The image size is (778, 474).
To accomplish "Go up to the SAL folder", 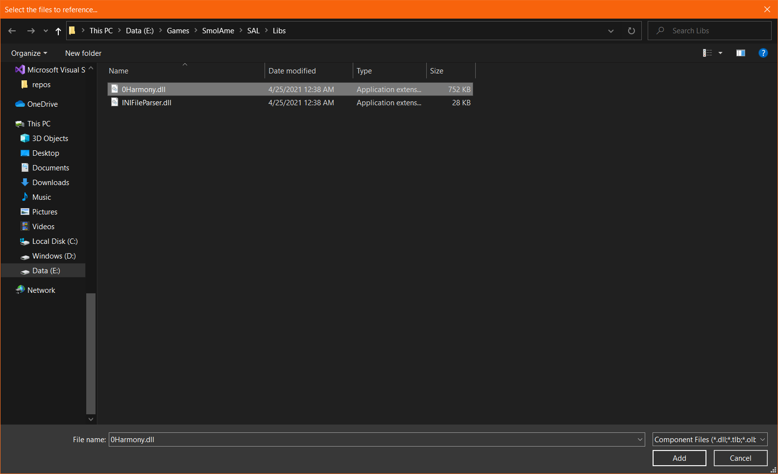I will tap(58, 31).
